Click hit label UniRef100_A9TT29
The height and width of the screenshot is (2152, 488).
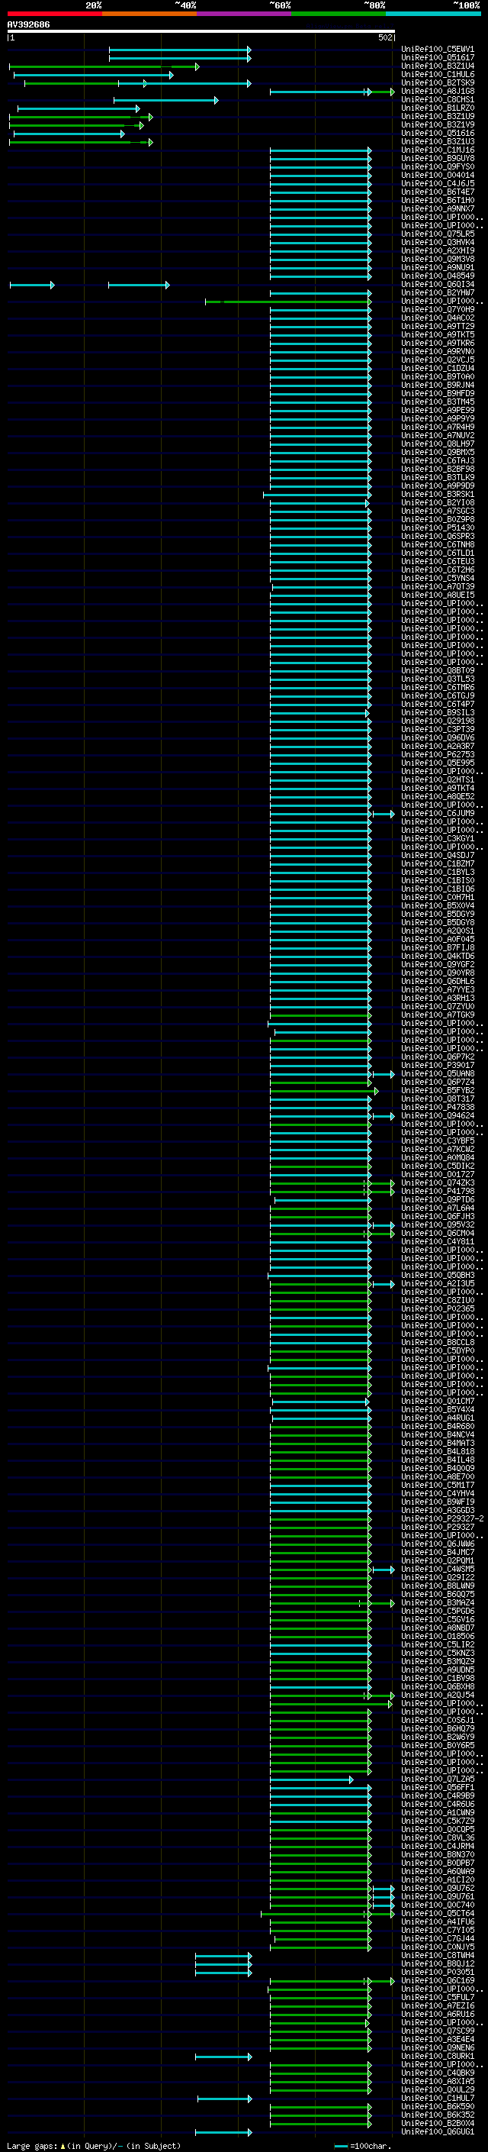pos(437,327)
